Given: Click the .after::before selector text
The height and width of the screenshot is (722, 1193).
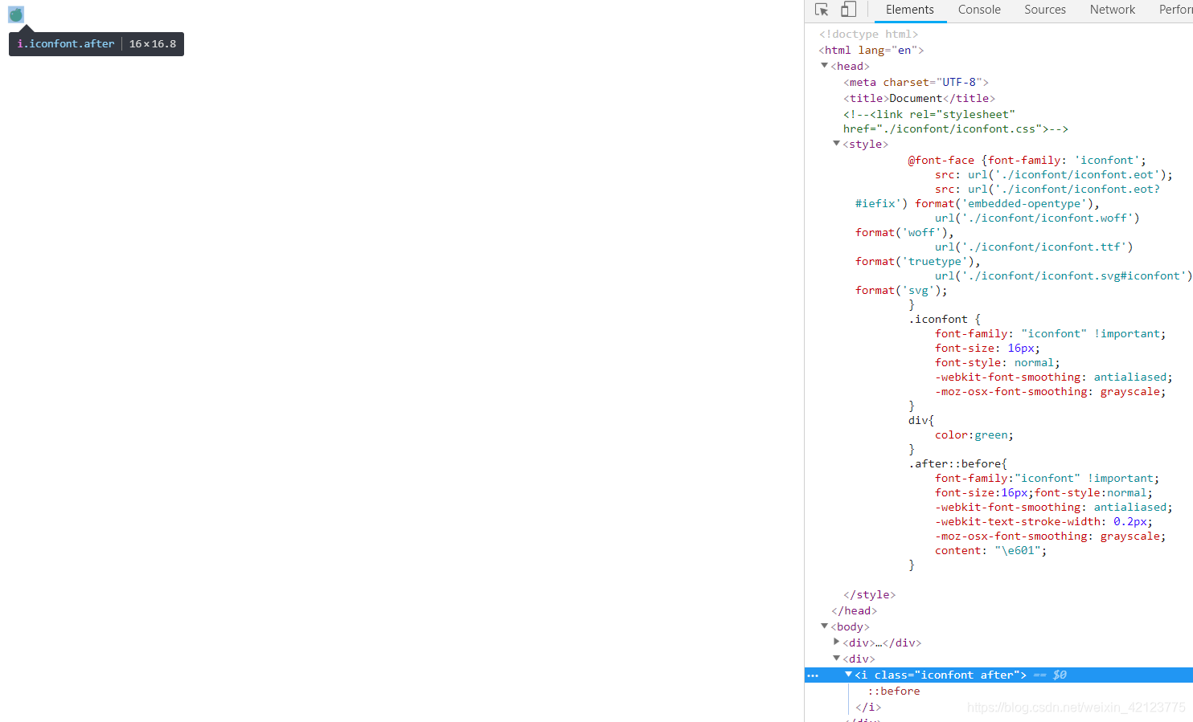Looking at the screenshot, I should pyautogui.click(x=957, y=463).
